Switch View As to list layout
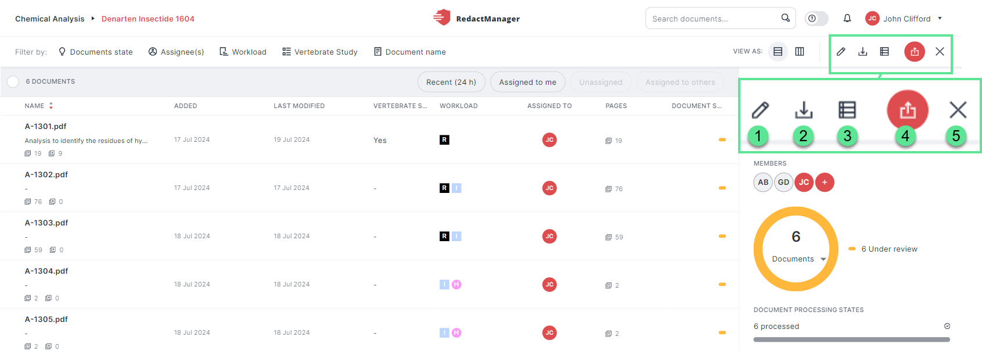This screenshot has width=982, height=351. tap(778, 52)
